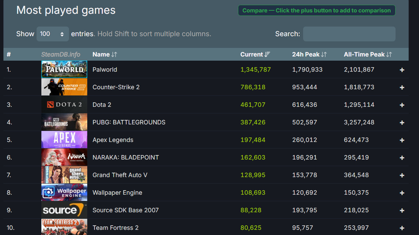This screenshot has width=419, height=235.
Task: Open the Team Fortress 2 game link
Action: [x=116, y=228]
